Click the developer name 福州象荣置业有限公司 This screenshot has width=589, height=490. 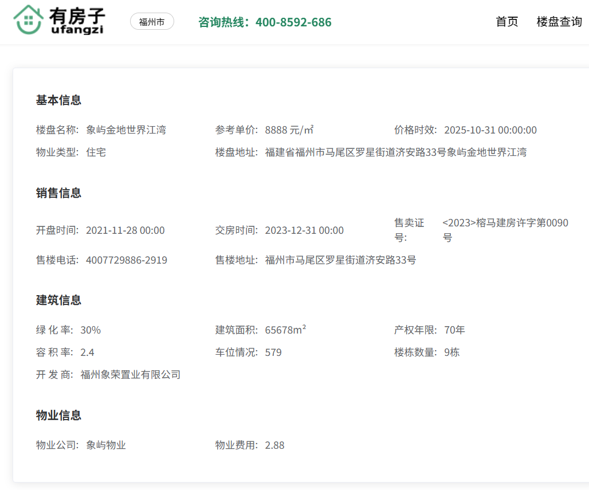pyautogui.click(x=131, y=375)
